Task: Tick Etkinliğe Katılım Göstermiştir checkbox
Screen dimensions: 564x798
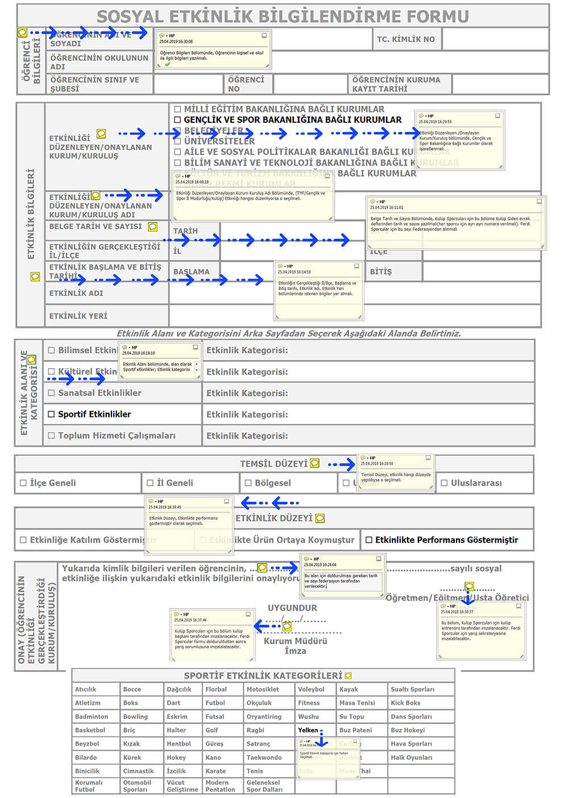Action: click(23, 540)
